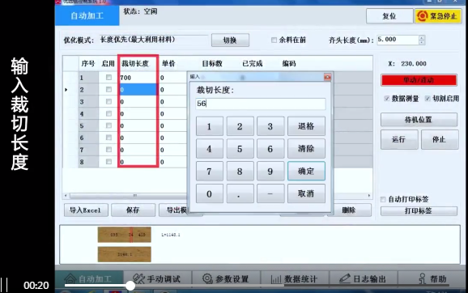The image size is (468, 293).
Task: Pause the video playback
Action: click(x=5, y=285)
